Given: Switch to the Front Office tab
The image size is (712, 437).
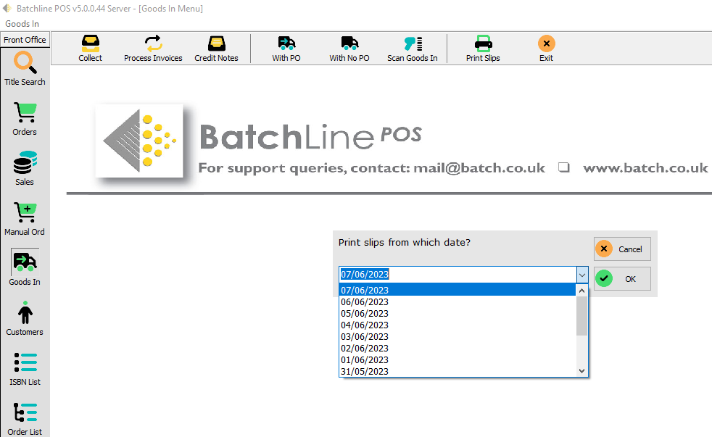Looking at the screenshot, I should (x=25, y=40).
